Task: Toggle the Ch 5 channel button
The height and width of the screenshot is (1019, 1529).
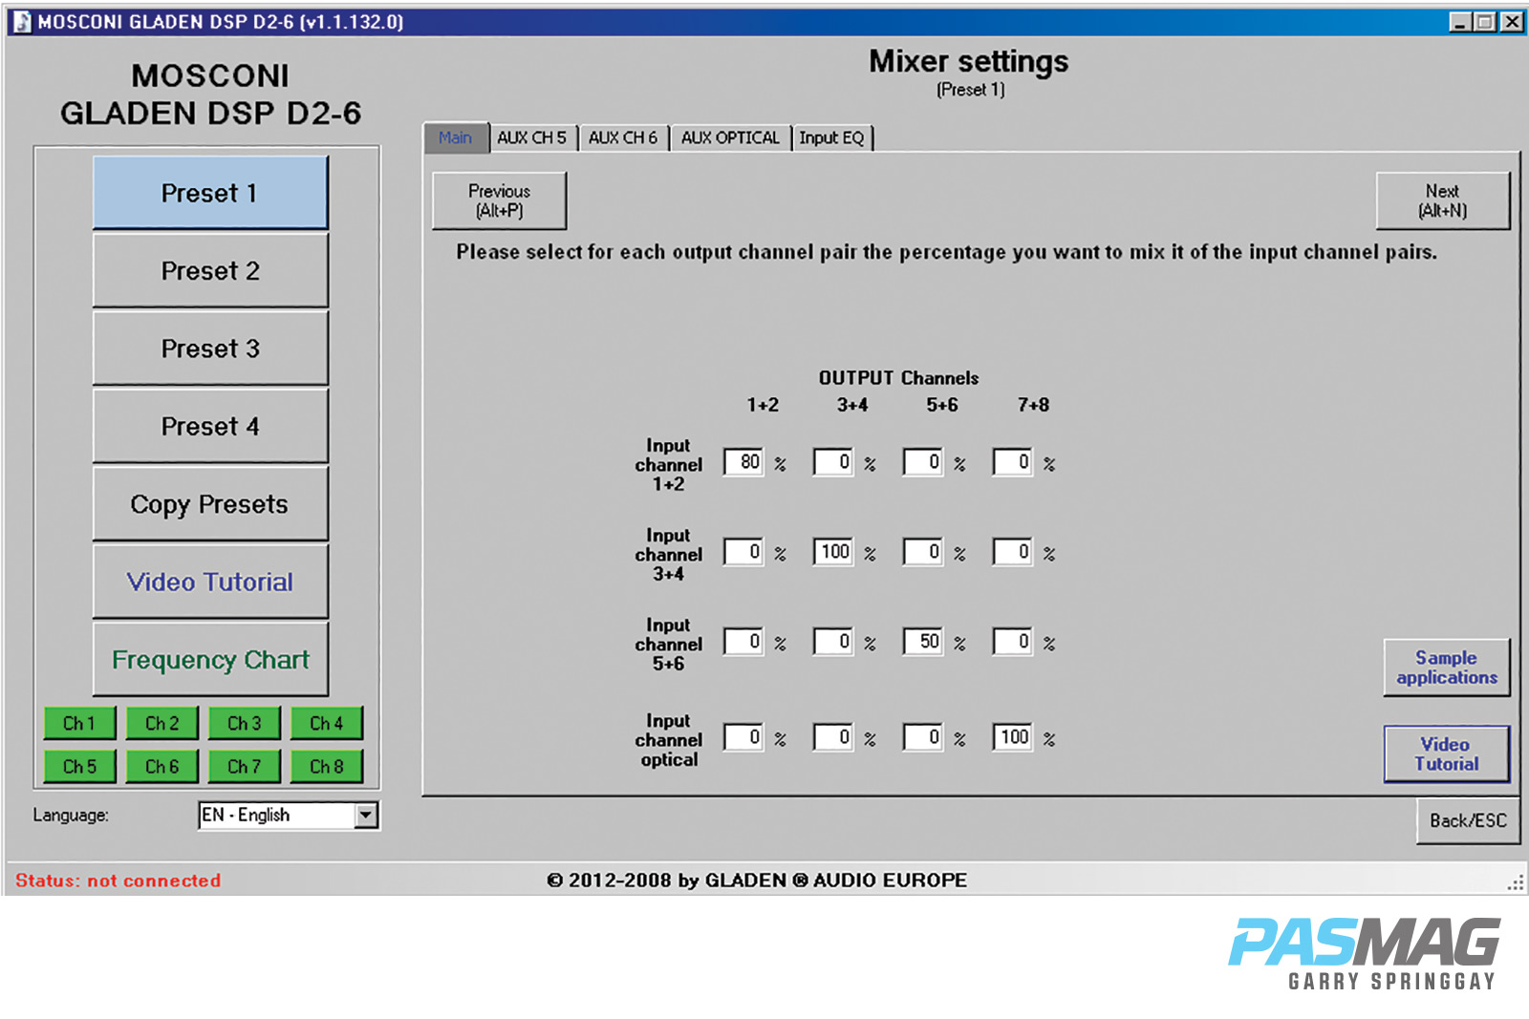Action: click(x=79, y=766)
